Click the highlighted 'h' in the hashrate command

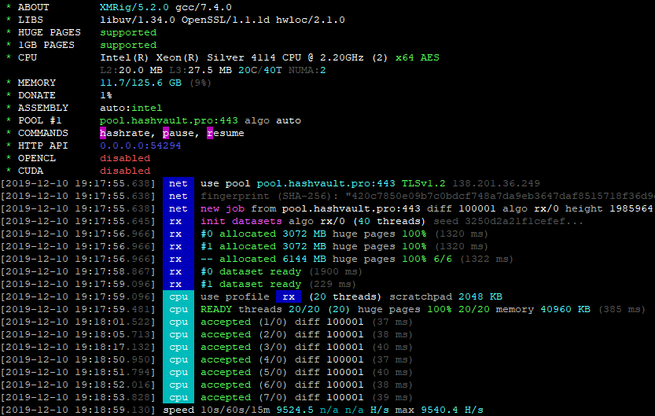click(x=104, y=133)
